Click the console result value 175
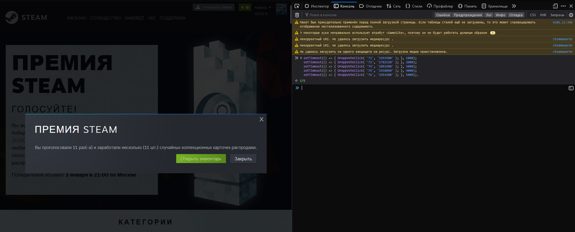Screen dimensions: 575x232 pyautogui.click(x=303, y=81)
